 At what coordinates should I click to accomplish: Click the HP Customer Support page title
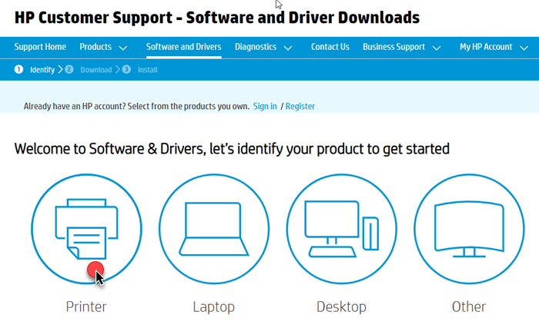[217, 18]
